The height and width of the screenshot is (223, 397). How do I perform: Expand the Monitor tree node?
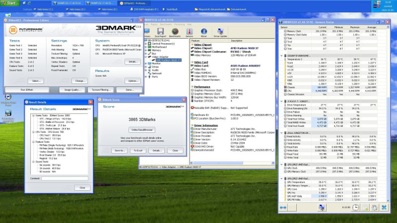[x=146, y=63]
